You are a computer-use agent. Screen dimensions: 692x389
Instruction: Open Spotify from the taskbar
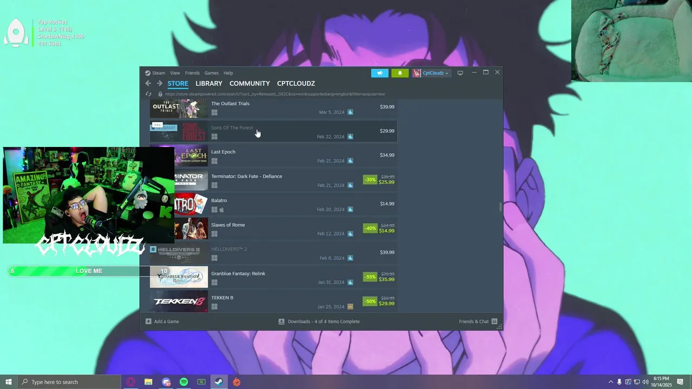pyautogui.click(x=184, y=382)
